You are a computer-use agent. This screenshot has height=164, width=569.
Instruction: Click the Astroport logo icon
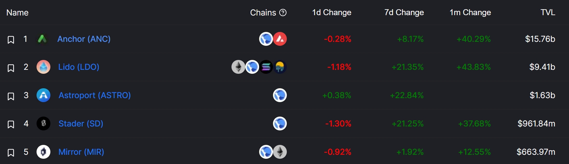[43, 95]
